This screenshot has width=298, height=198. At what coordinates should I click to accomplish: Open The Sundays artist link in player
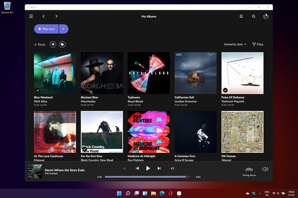(x=51, y=173)
